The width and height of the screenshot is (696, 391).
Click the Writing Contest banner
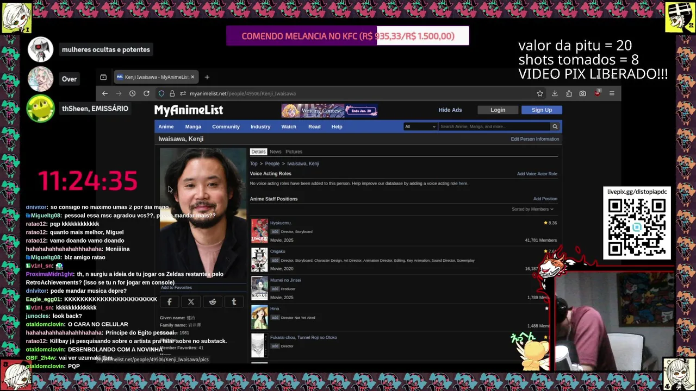coord(330,110)
